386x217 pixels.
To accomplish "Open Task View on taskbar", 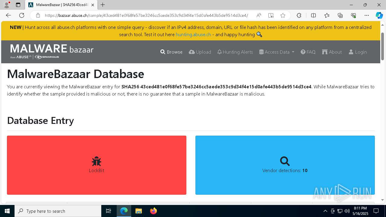I will click(109, 211).
